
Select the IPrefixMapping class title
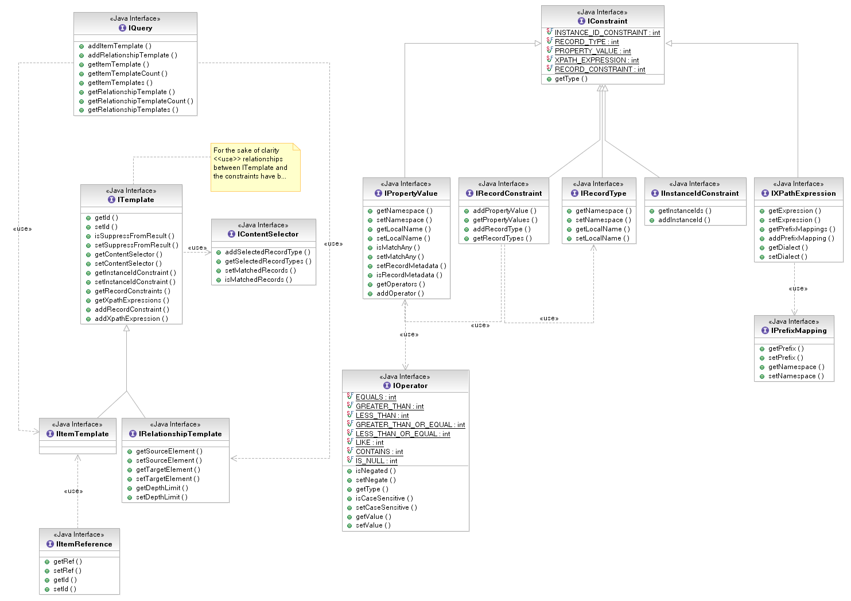tap(799, 331)
